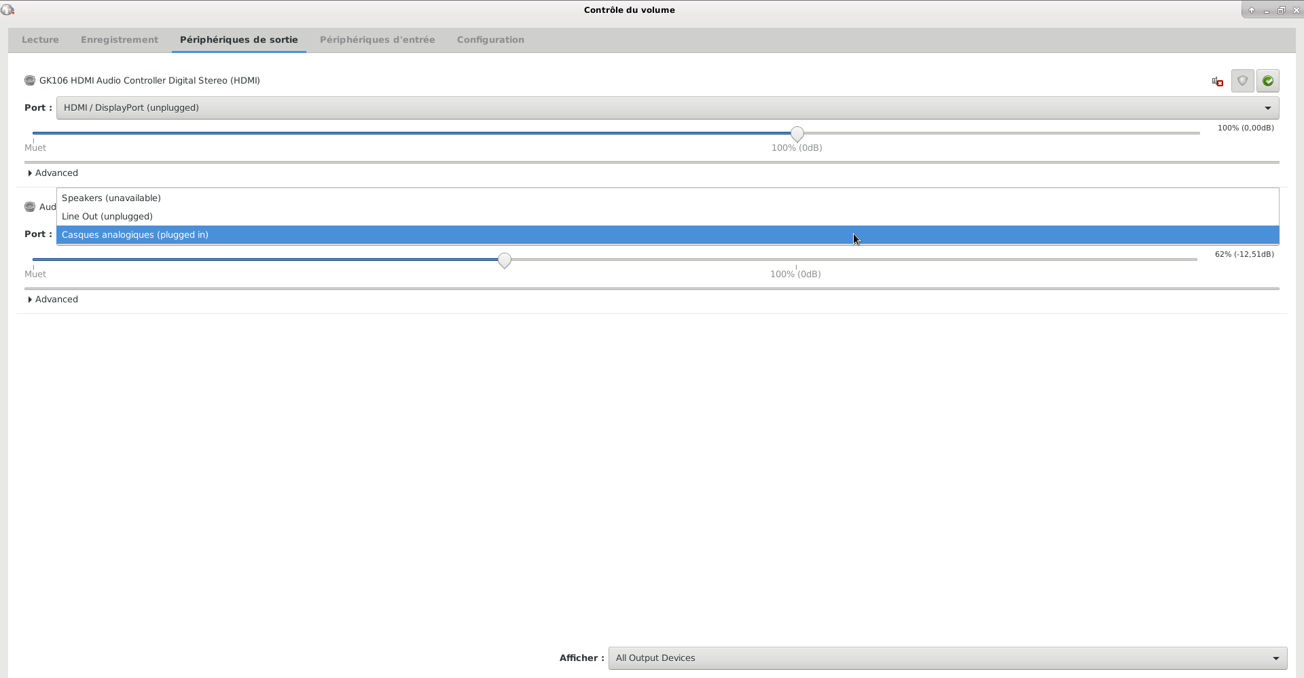This screenshot has height=678, width=1304.
Task: Switch to the Enregistrement tab
Action: pyautogui.click(x=120, y=39)
